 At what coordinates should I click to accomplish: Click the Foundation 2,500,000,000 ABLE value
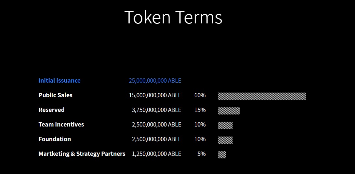coord(156,139)
